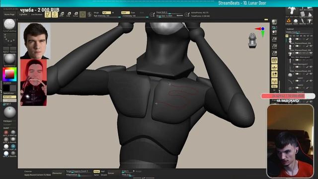Screen dimensions: 318x179
Task: Click the SwitchColor button
Action: (9, 93)
